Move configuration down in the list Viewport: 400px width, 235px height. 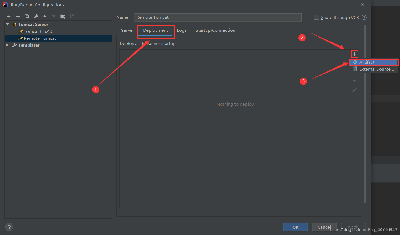[x=54, y=16]
